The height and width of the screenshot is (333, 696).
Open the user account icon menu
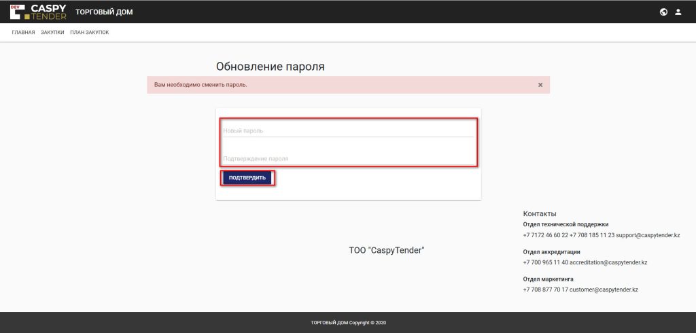click(678, 12)
